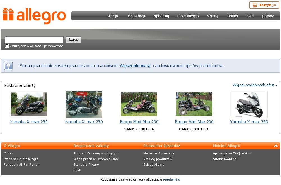Open the Koszyk shopping cart
281x185 pixels.
(x=264, y=5)
